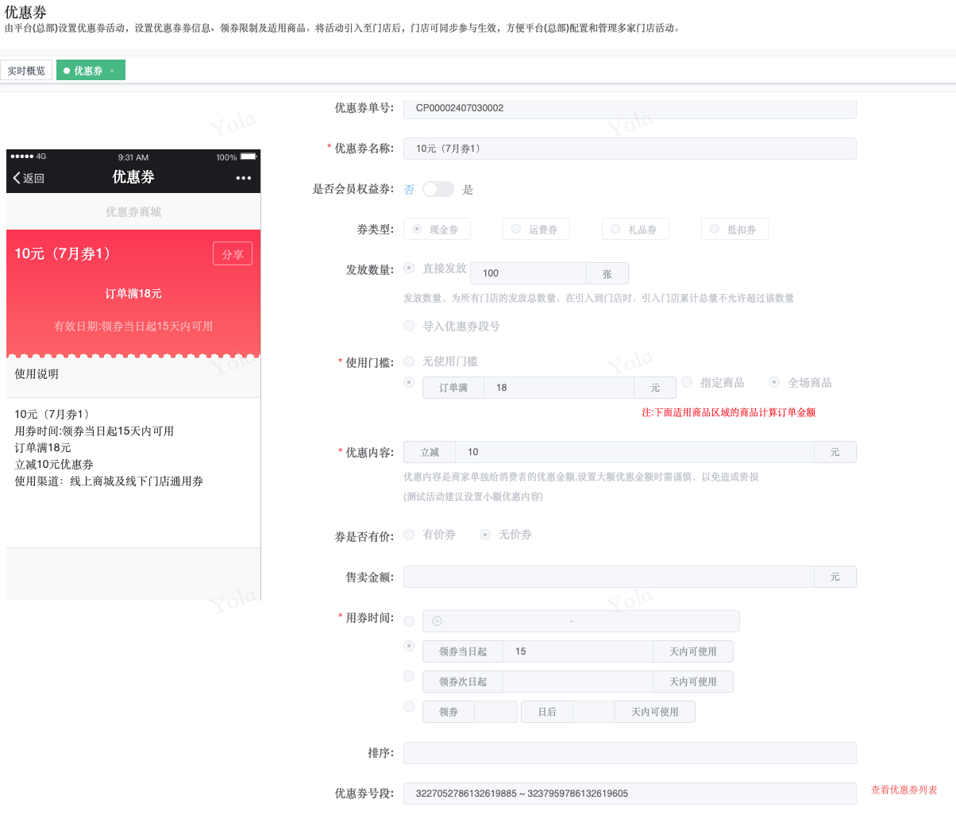The image size is (956, 819).
Task: Click the 售卖金额 input field
Action: coord(609,577)
